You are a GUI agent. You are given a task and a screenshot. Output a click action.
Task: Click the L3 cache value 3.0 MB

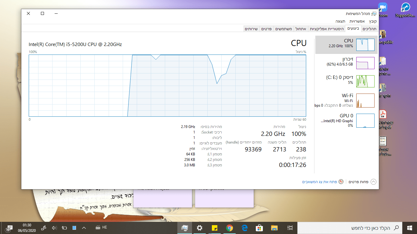click(x=189, y=165)
